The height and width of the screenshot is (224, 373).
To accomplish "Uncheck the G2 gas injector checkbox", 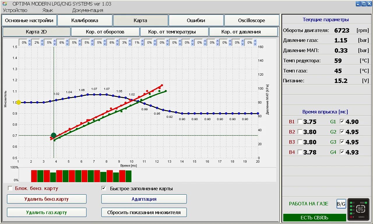I will pos(342,132).
